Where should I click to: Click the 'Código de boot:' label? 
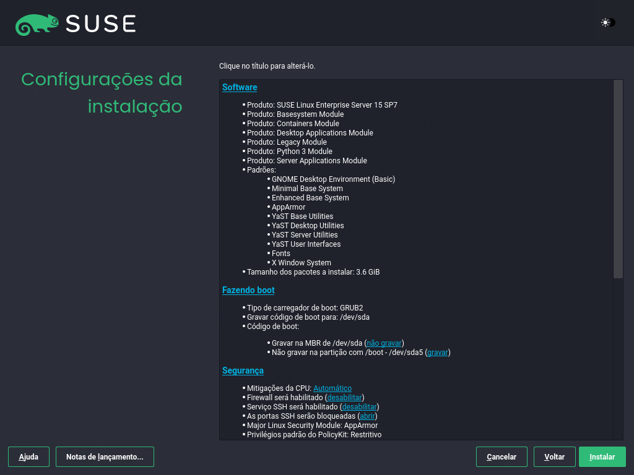(x=273, y=327)
